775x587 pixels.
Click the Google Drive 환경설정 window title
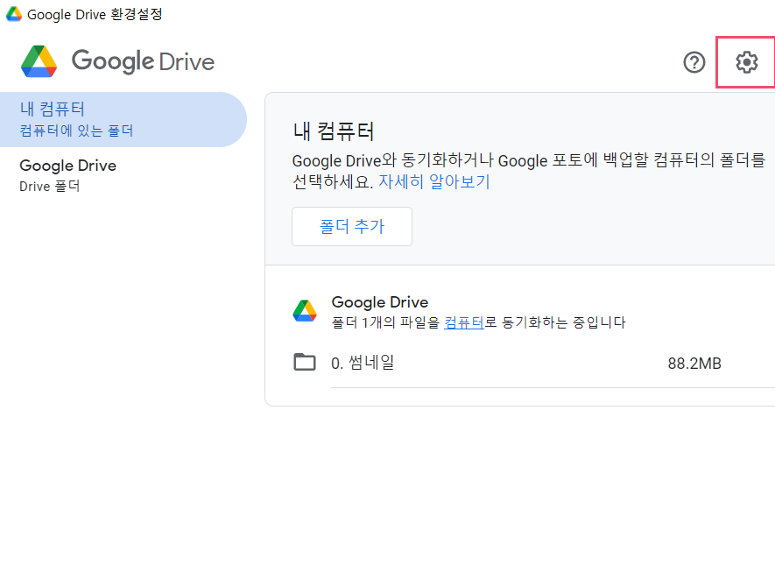95,14
